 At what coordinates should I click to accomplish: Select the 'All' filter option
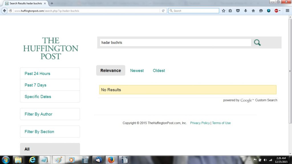pos(50,149)
